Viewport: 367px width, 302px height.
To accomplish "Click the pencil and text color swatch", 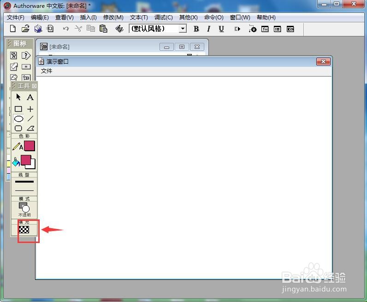I will pos(30,146).
